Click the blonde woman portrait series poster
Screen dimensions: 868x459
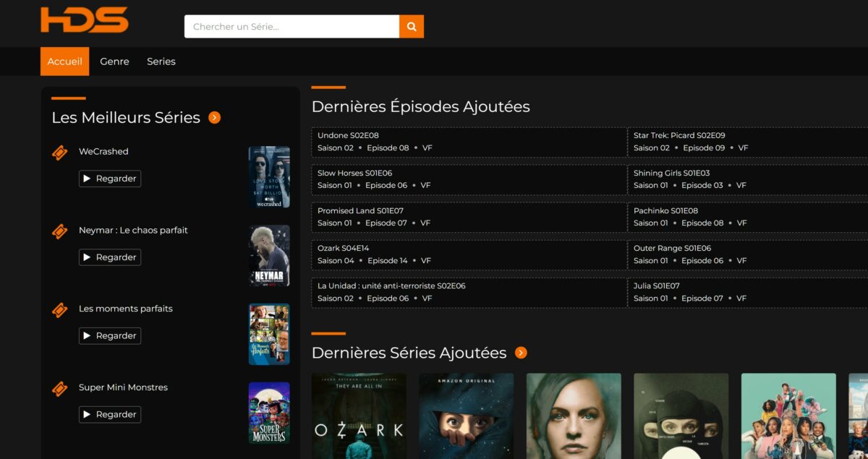(x=574, y=416)
